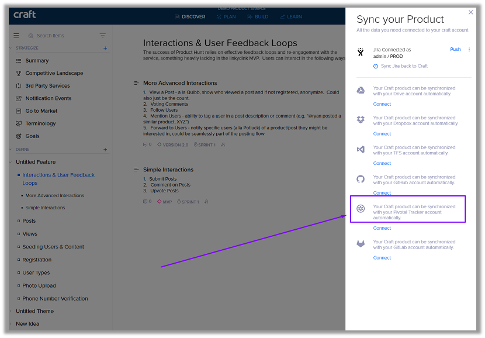This screenshot has width=485, height=338.
Task: Click the Google Drive icon
Action: 361,90
